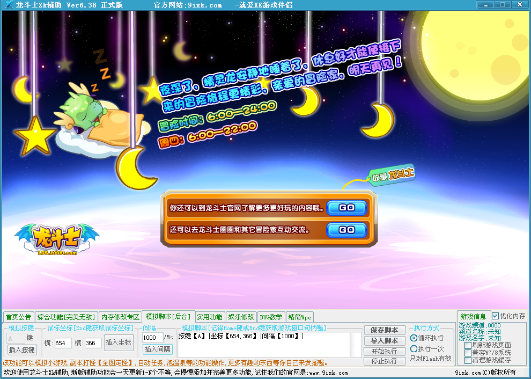Screen dimensions: 531x379
Task: Click the horizontal coordinate field showing 654
Action: (63, 343)
